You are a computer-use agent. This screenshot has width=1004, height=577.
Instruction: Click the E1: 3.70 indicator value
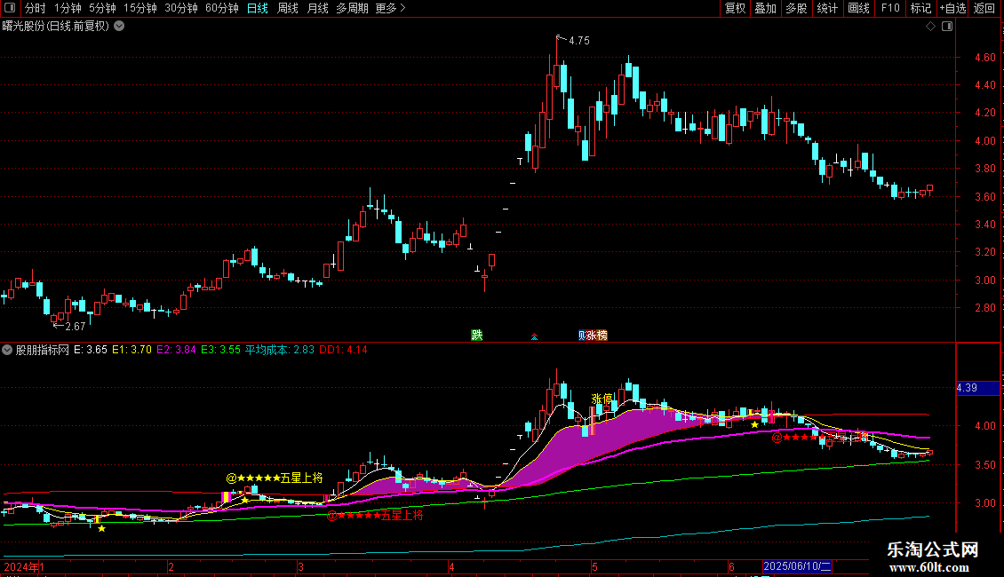(131, 350)
